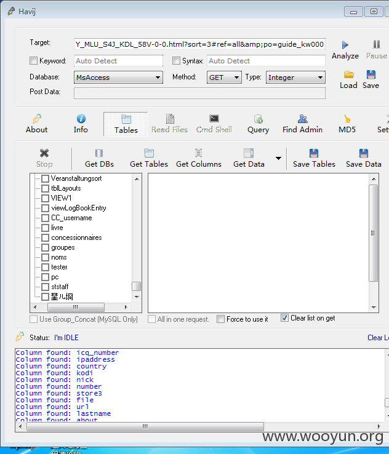Image resolution: width=389 pixels, height=454 pixels.
Task: Click the Stop icon
Action: [x=44, y=153]
